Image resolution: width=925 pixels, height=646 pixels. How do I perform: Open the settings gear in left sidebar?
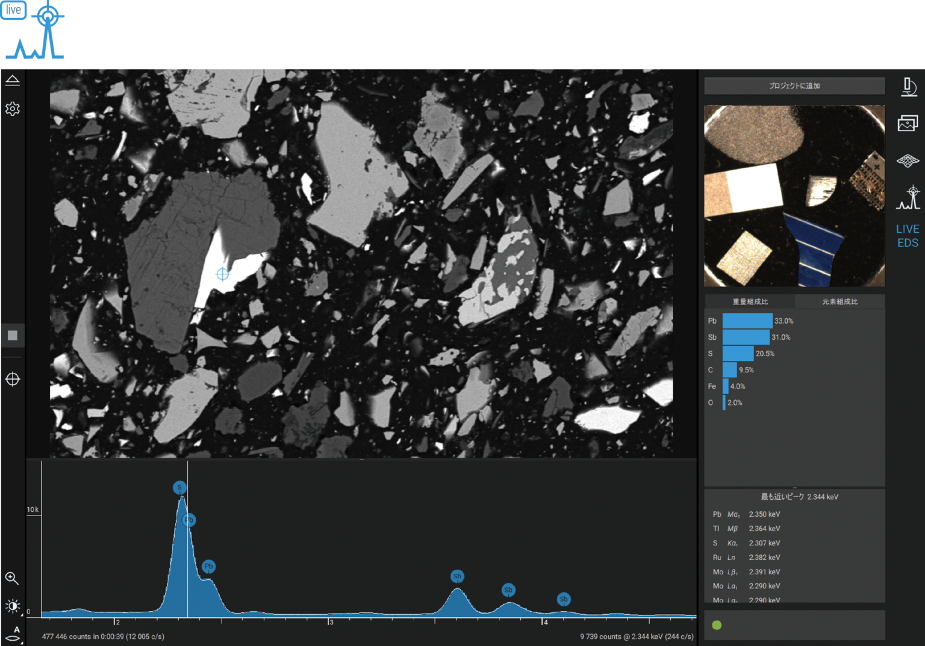coord(13,109)
